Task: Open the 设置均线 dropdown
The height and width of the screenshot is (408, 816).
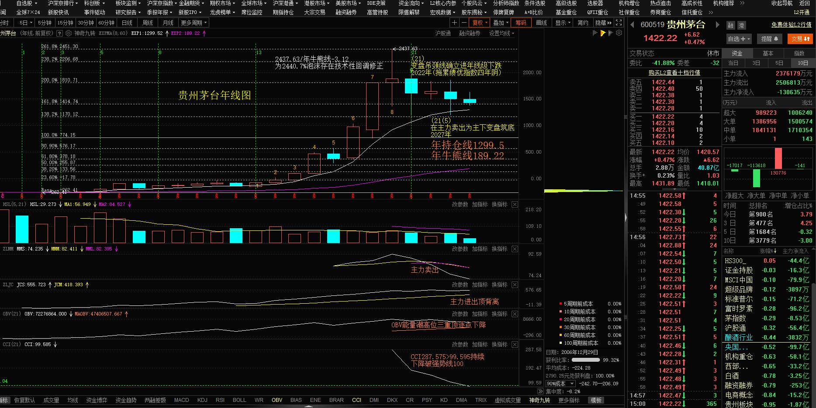Action: tap(501, 33)
